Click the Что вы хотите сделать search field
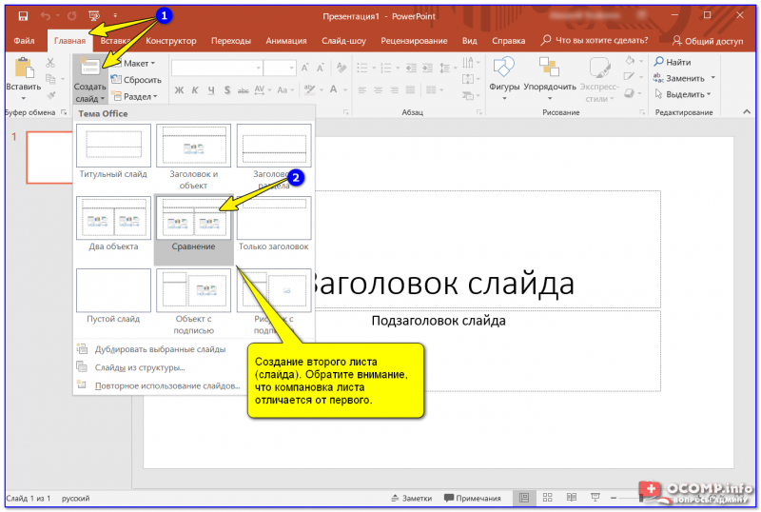Image resolution: width=761 pixels, height=512 pixels. 595,40
